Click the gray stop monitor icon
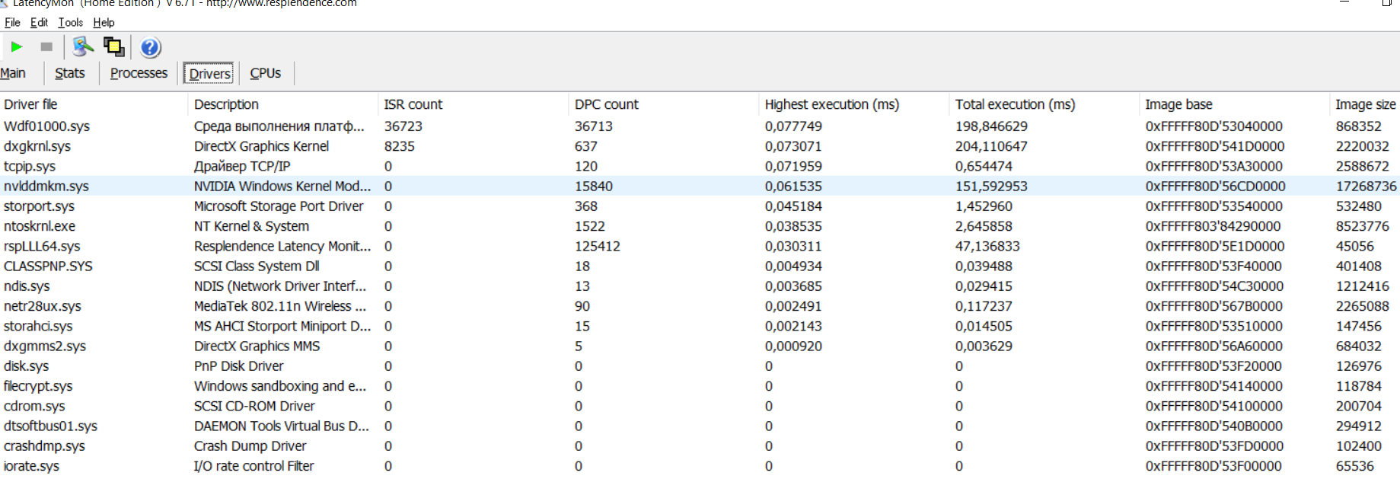 pos(46,47)
